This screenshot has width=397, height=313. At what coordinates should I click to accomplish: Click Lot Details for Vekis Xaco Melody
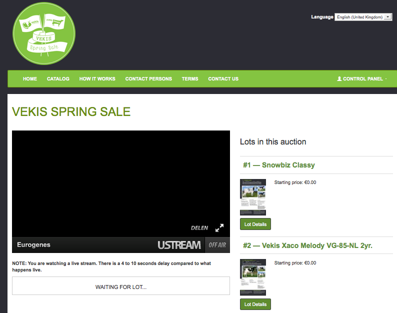[255, 304]
